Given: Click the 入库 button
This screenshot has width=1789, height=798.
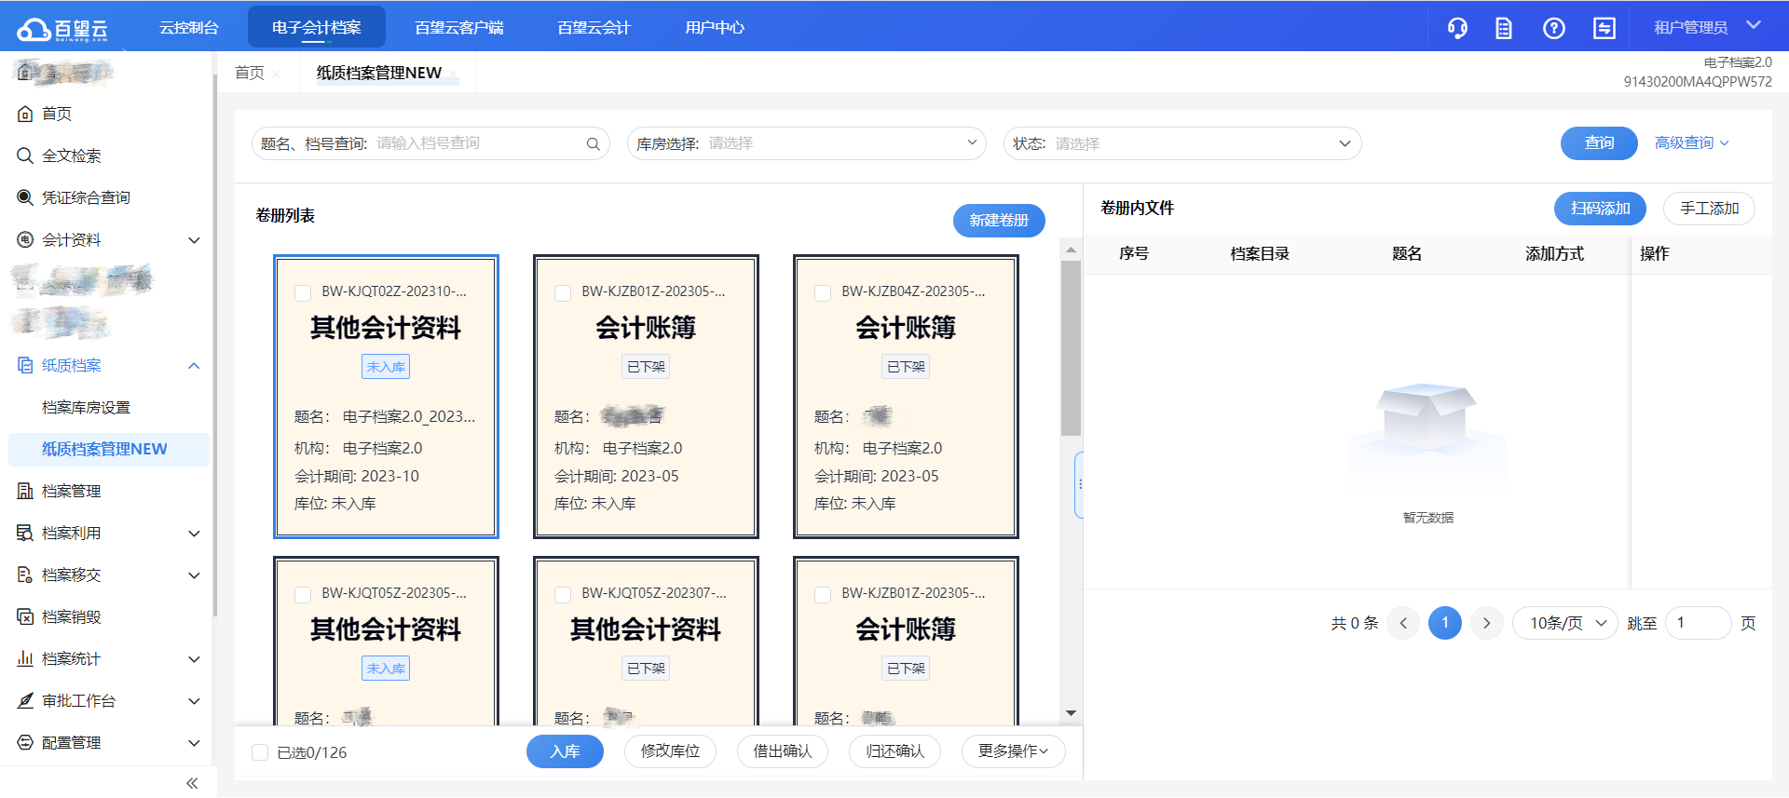Looking at the screenshot, I should [565, 751].
